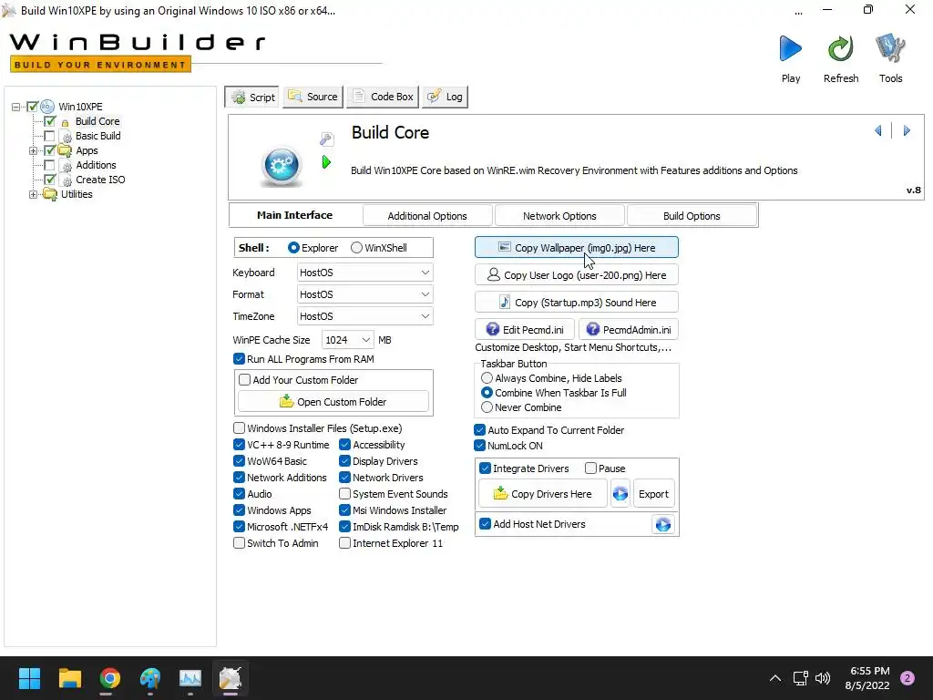Open Chrome from taskbar
Screen dimensions: 933x700
click(x=110, y=678)
